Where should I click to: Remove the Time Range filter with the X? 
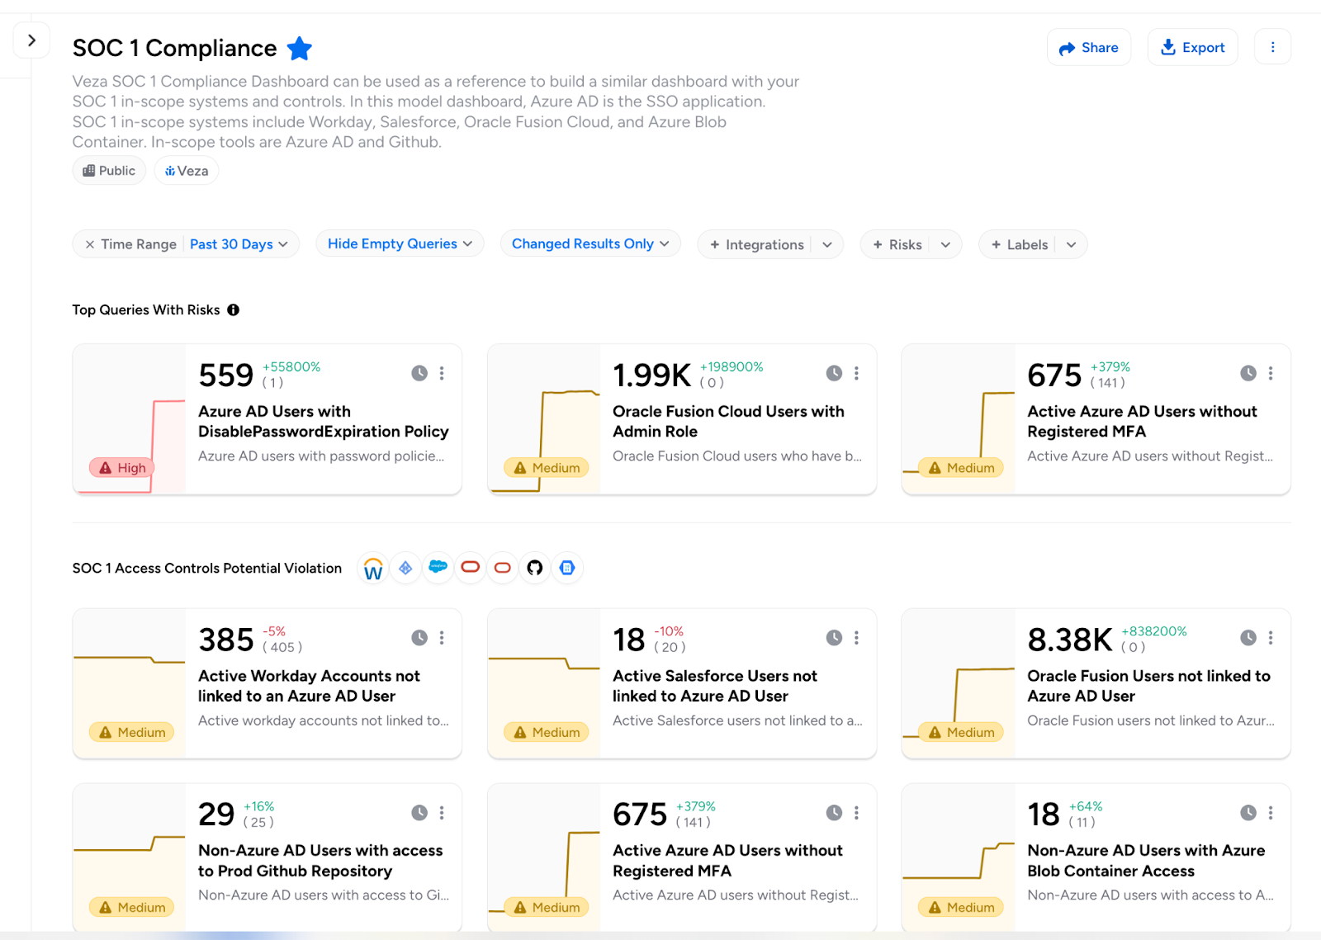89,244
